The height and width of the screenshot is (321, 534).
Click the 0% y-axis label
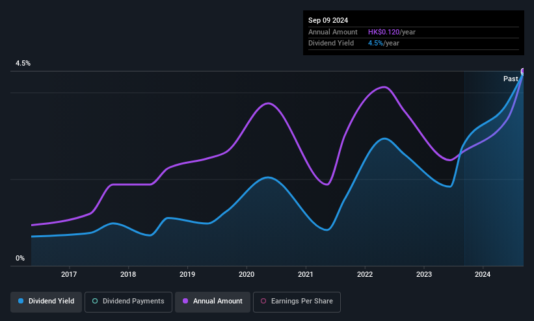click(20, 259)
